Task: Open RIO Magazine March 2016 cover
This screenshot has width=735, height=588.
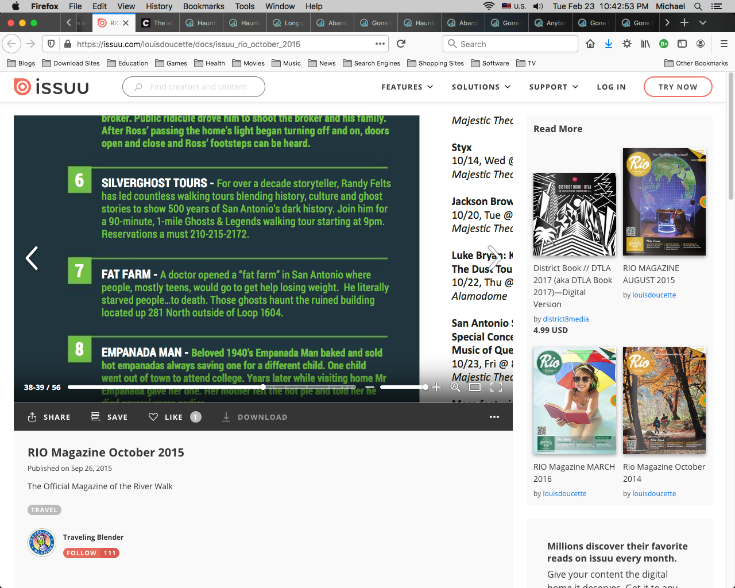Action: [575, 400]
